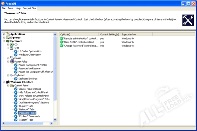Click the FreshUI title bar app icon
The width and height of the screenshot is (197, 131).
pos(3,4)
